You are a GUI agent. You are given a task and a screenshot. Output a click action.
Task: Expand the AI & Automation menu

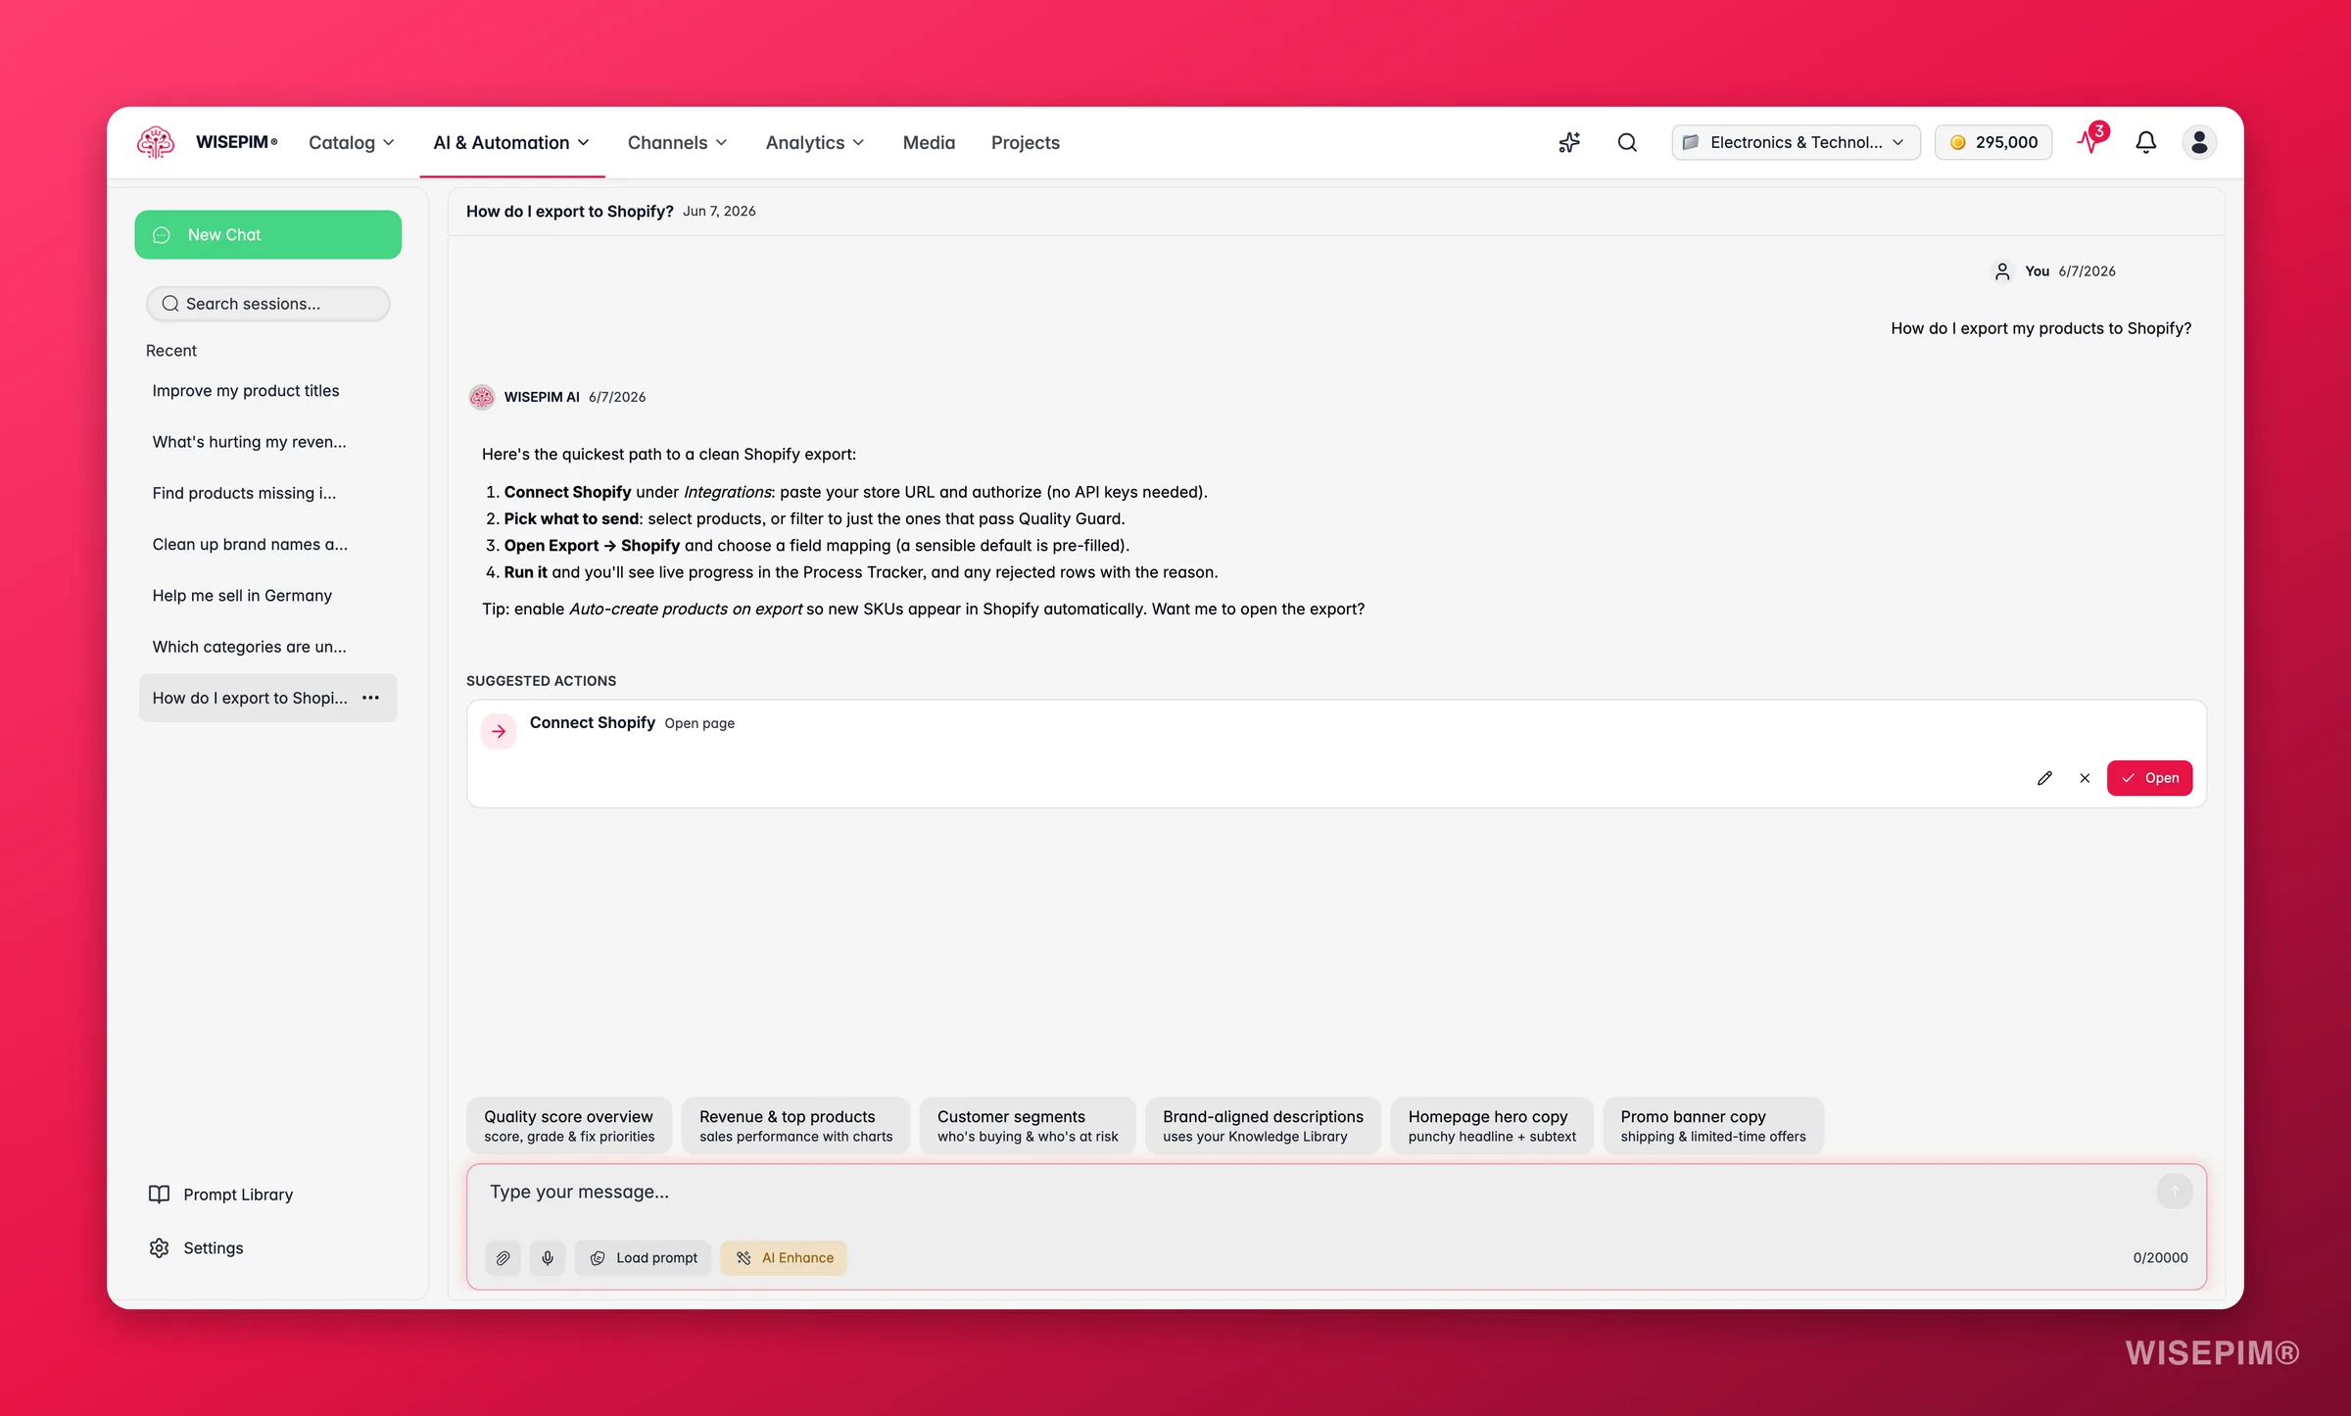[x=511, y=142]
